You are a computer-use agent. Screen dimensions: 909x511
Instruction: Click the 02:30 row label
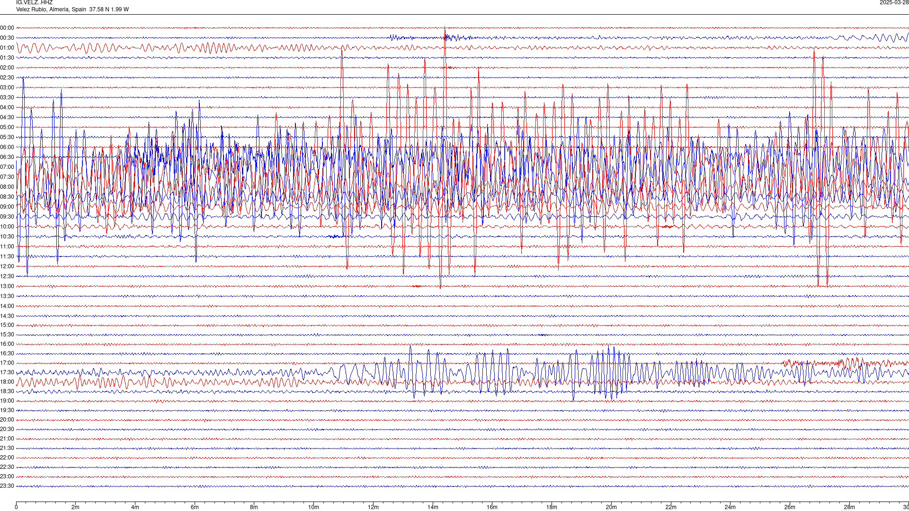7,78
